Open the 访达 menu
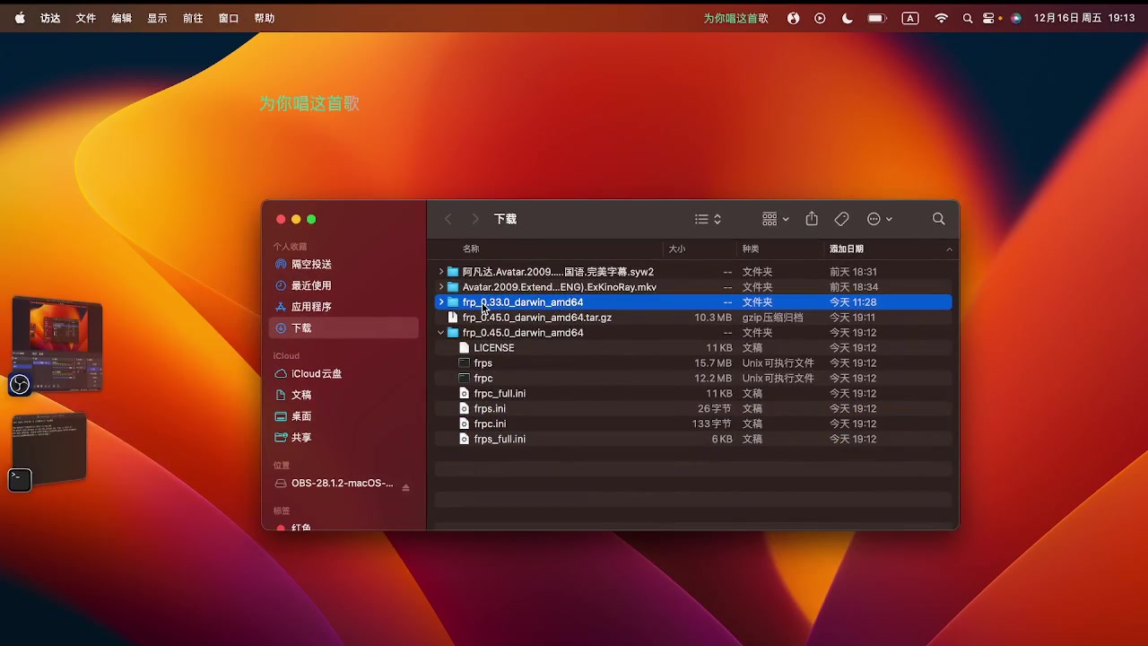 (50, 18)
